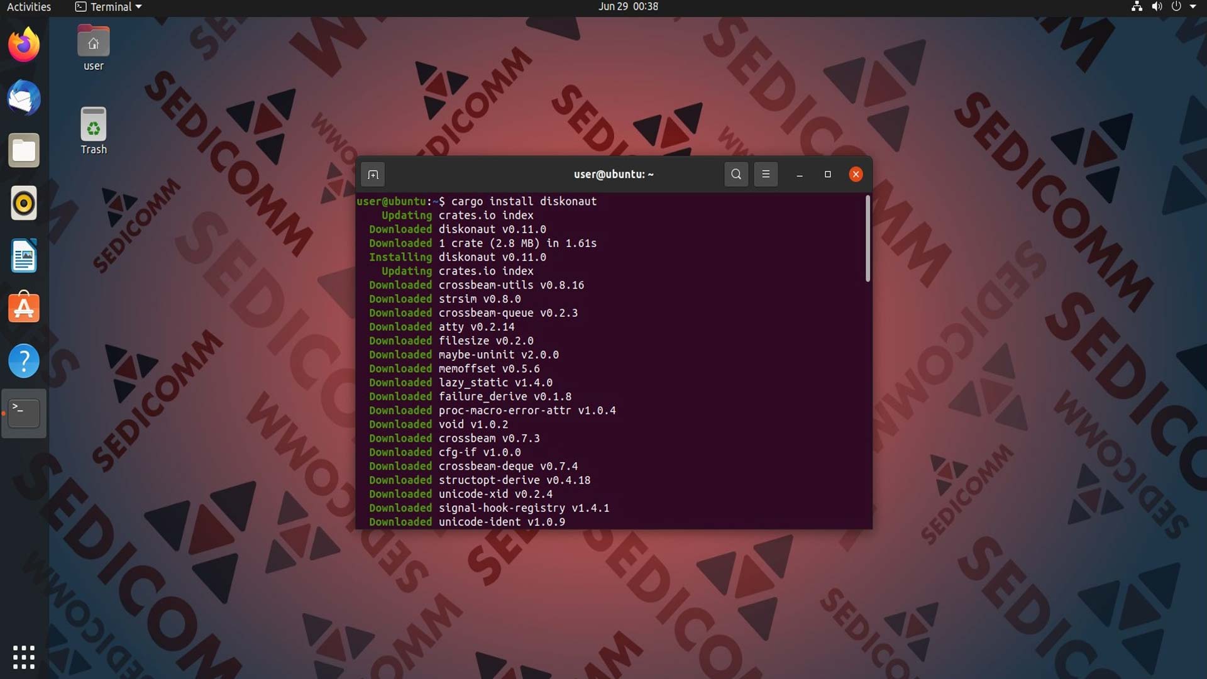This screenshot has height=679, width=1207.
Task: Expand the Terminal app menu
Action: 108,7
